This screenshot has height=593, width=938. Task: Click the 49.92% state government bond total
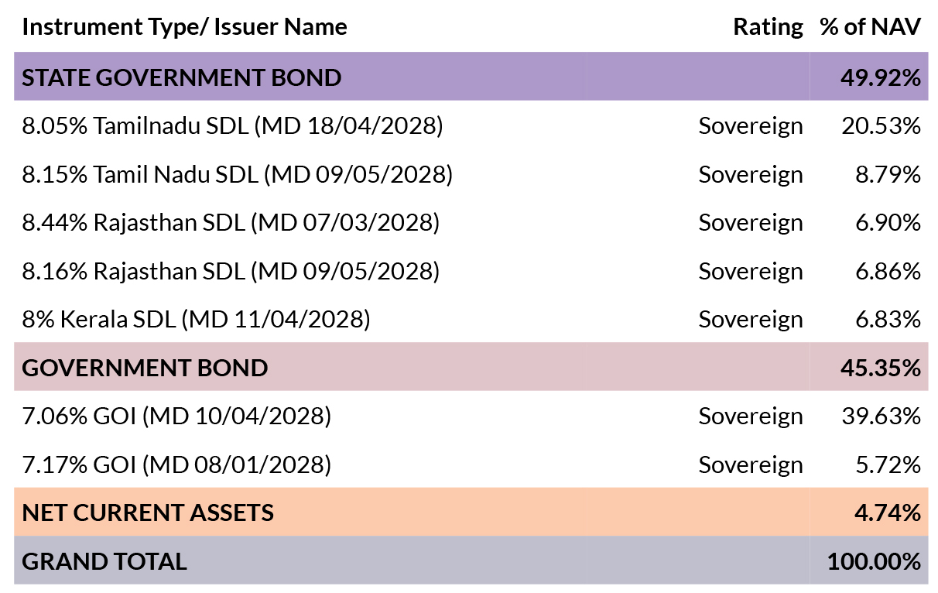pyautogui.click(x=881, y=77)
